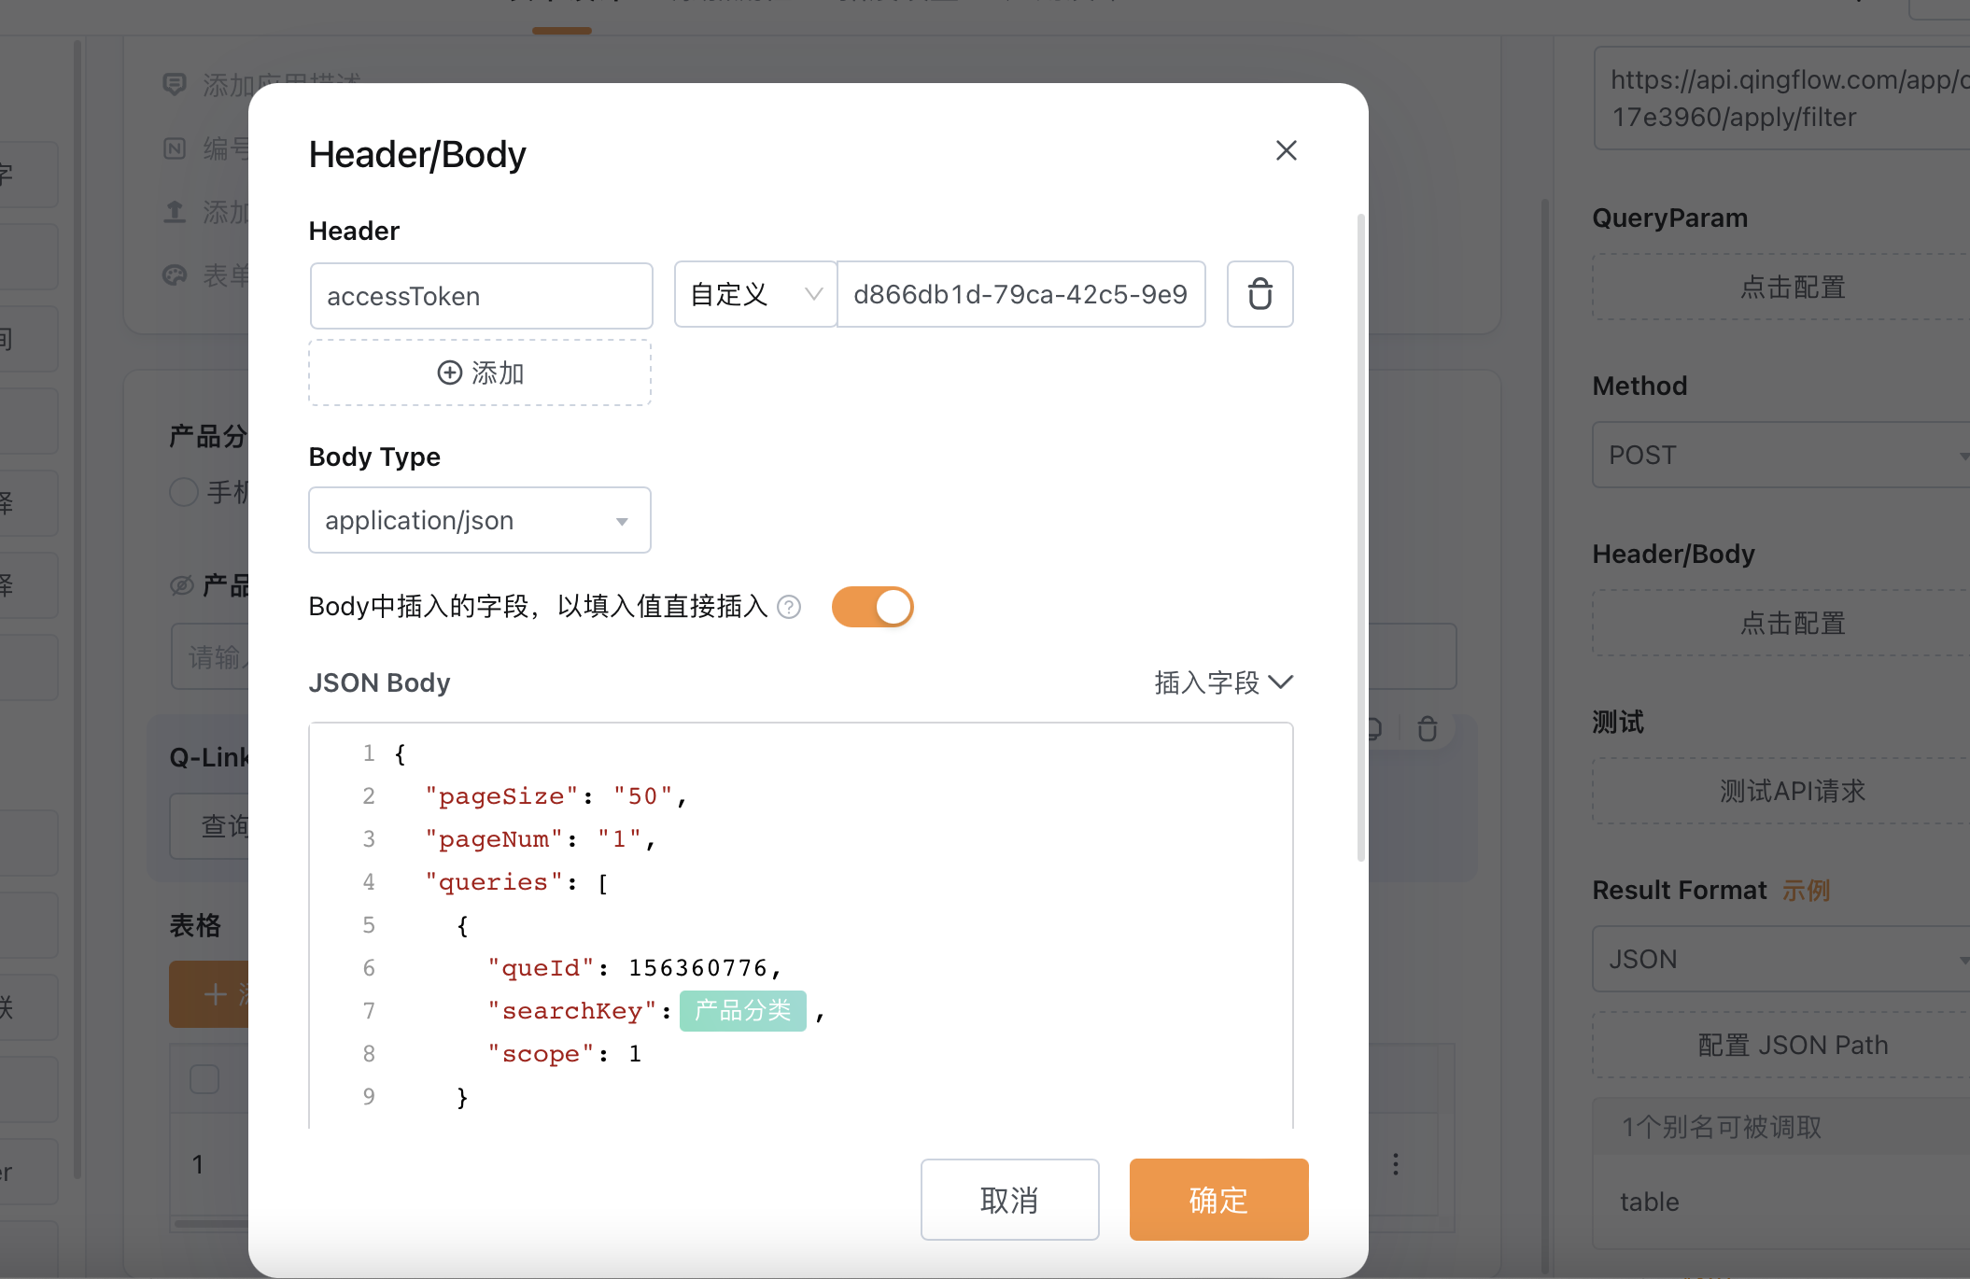Click the API URL field in side panel

pos(1781,98)
